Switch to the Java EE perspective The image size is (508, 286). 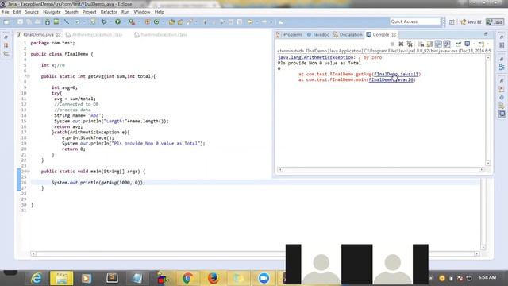471,22
